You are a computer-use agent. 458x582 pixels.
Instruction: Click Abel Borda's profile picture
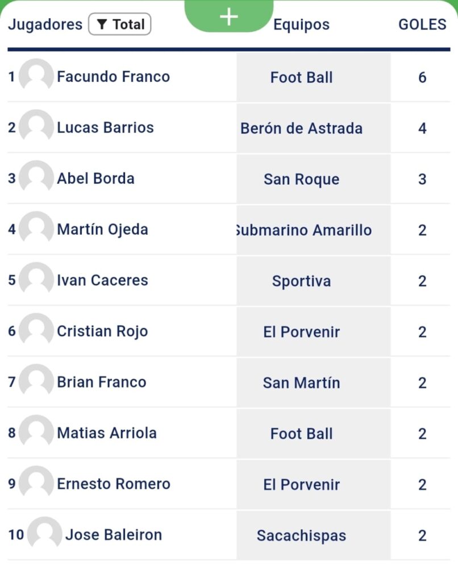coord(36,177)
